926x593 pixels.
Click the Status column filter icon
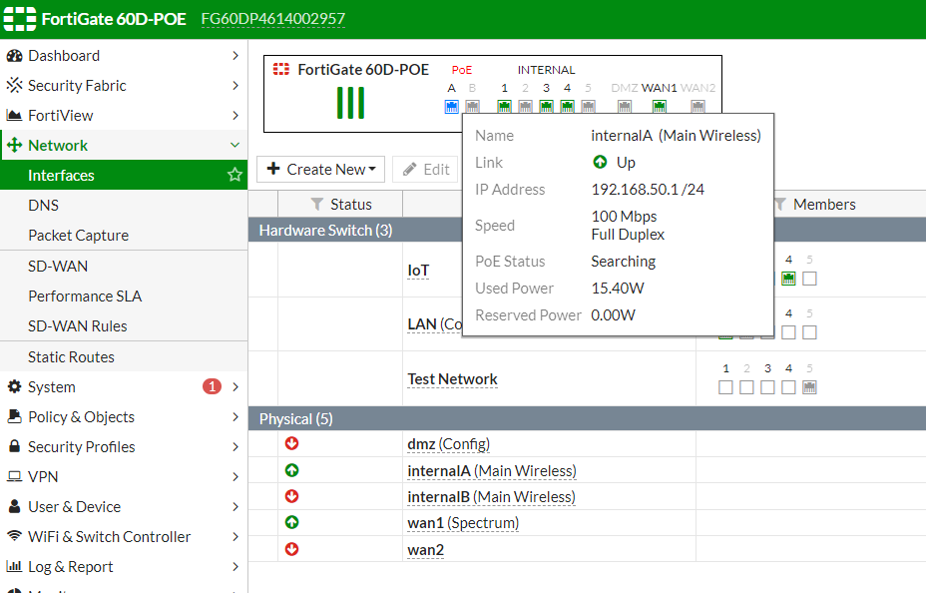317,205
